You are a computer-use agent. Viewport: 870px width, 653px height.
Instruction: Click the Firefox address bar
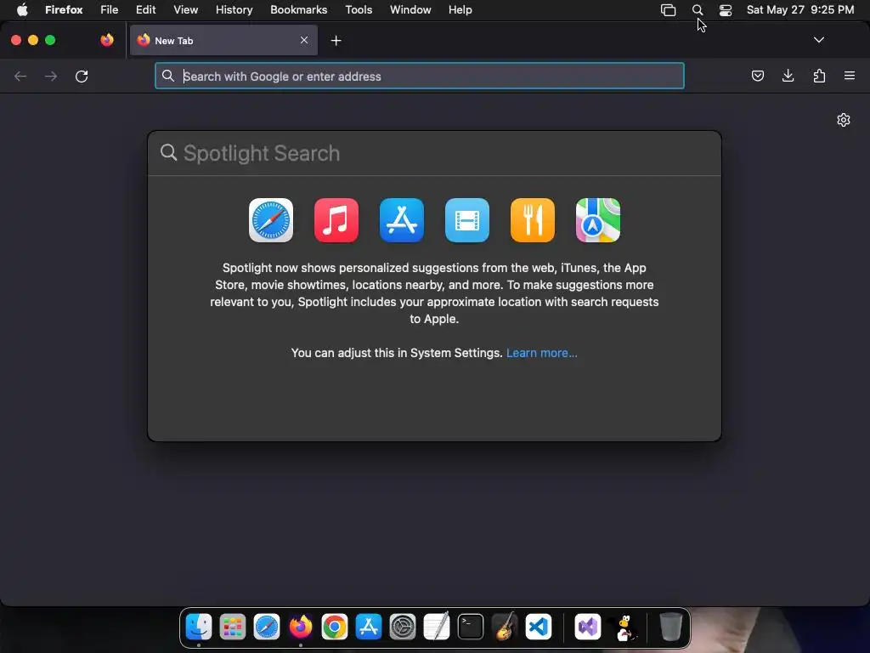point(420,76)
